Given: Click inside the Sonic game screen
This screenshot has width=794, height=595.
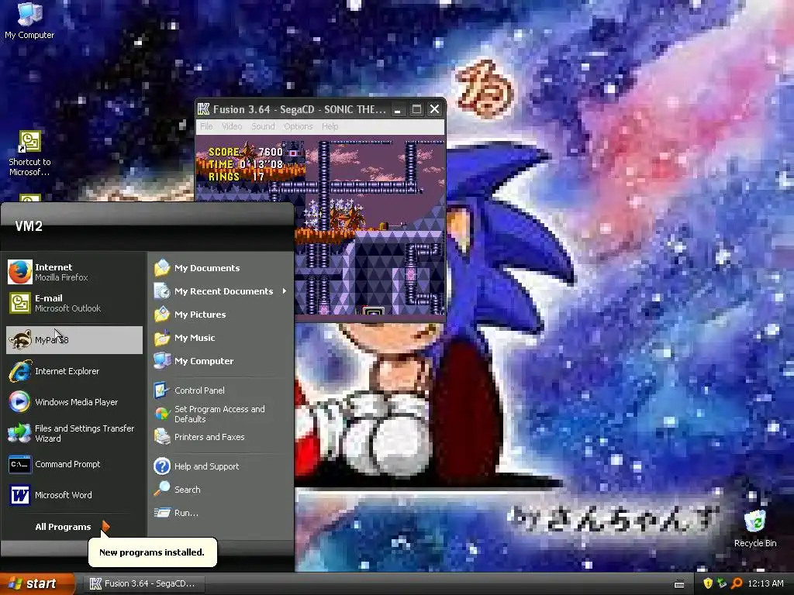Looking at the screenshot, I should click(x=320, y=225).
